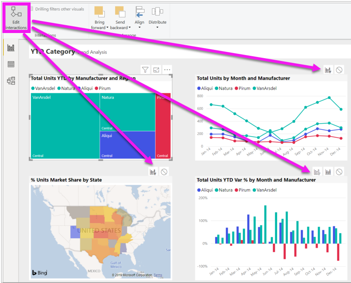Click Pirum in the treemap legend

tap(103, 88)
